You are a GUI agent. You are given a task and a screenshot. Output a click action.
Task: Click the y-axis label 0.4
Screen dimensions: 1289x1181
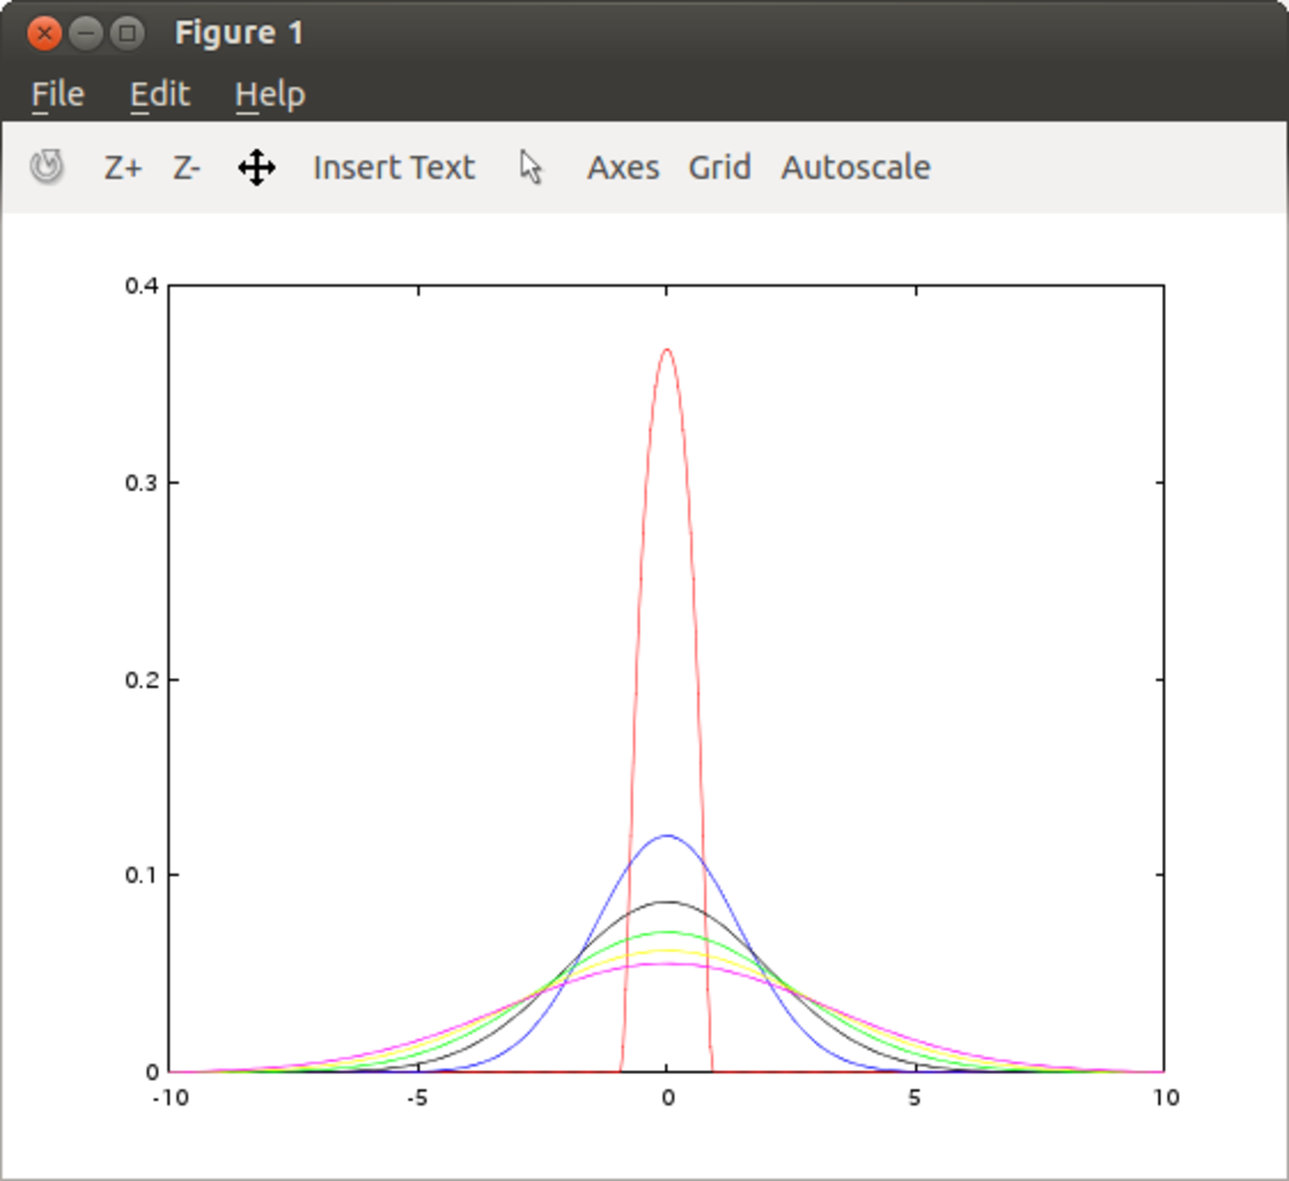click(x=142, y=286)
